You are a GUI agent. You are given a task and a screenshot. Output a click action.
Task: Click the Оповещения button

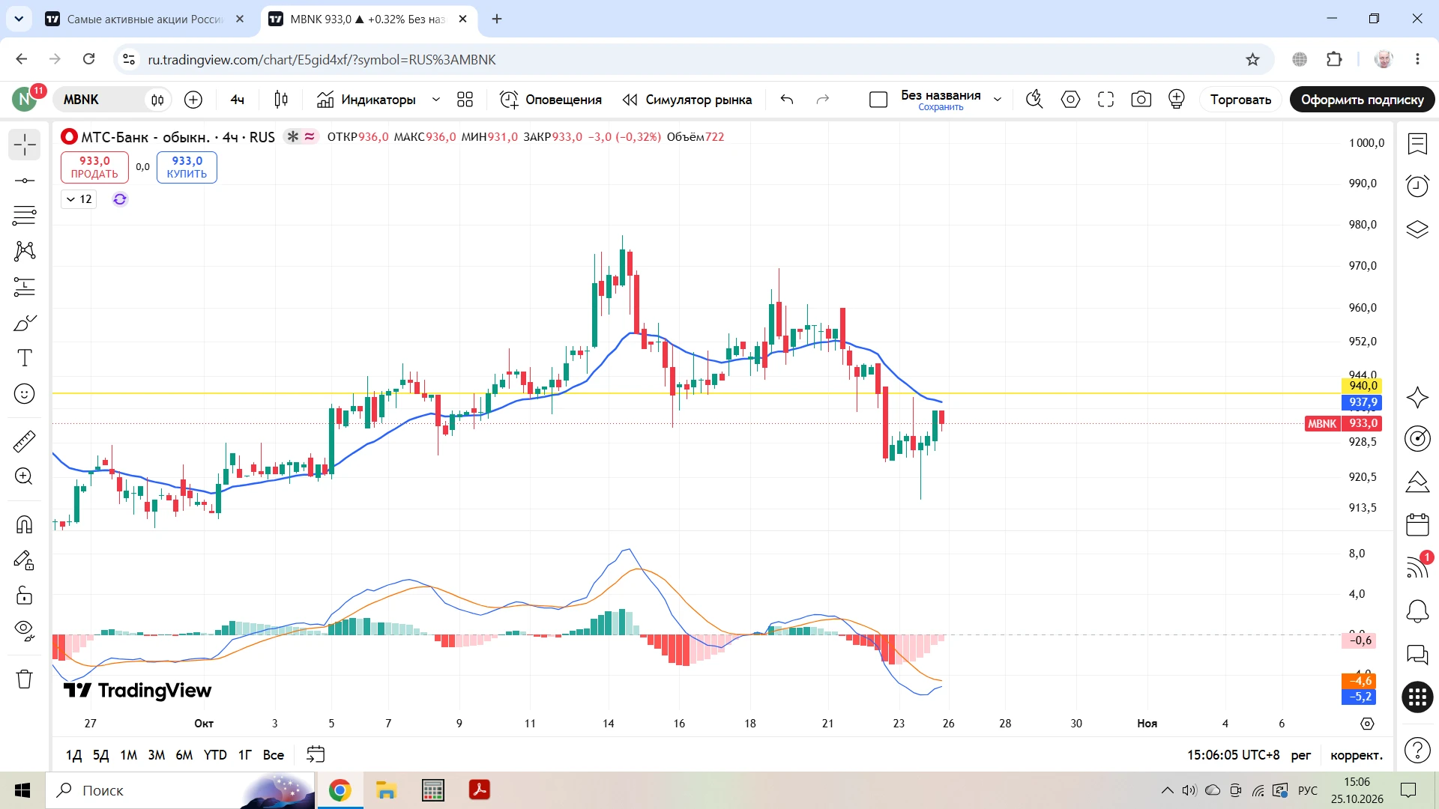(551, 100)
